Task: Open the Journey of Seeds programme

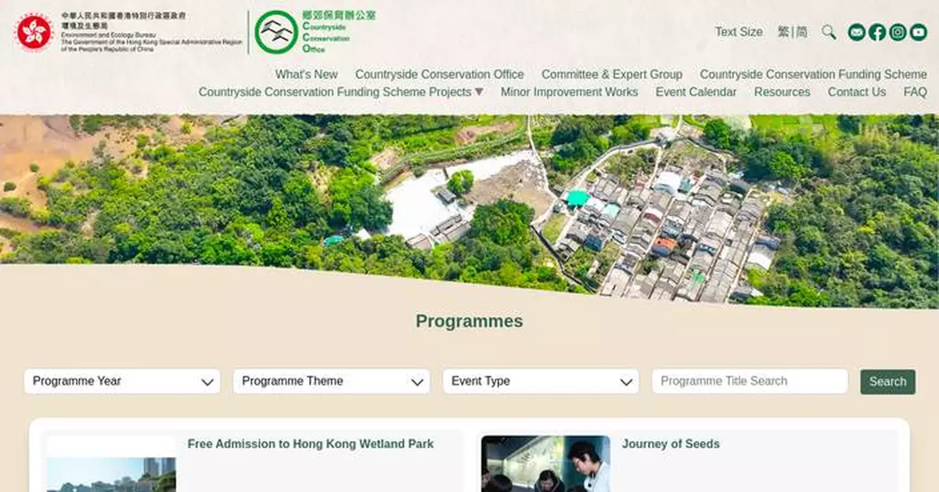Action: pos(670,444)
